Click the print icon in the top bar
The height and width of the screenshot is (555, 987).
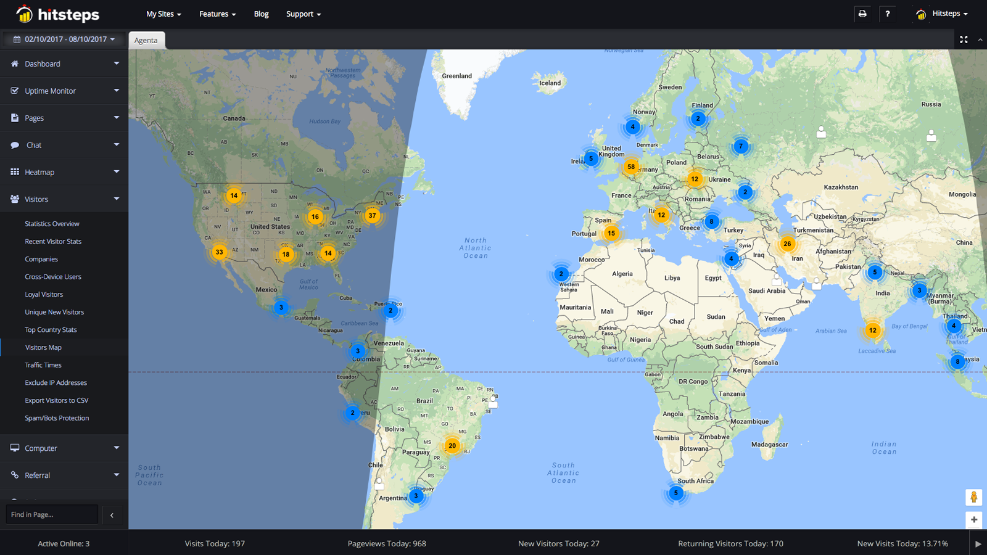point(862,14)
